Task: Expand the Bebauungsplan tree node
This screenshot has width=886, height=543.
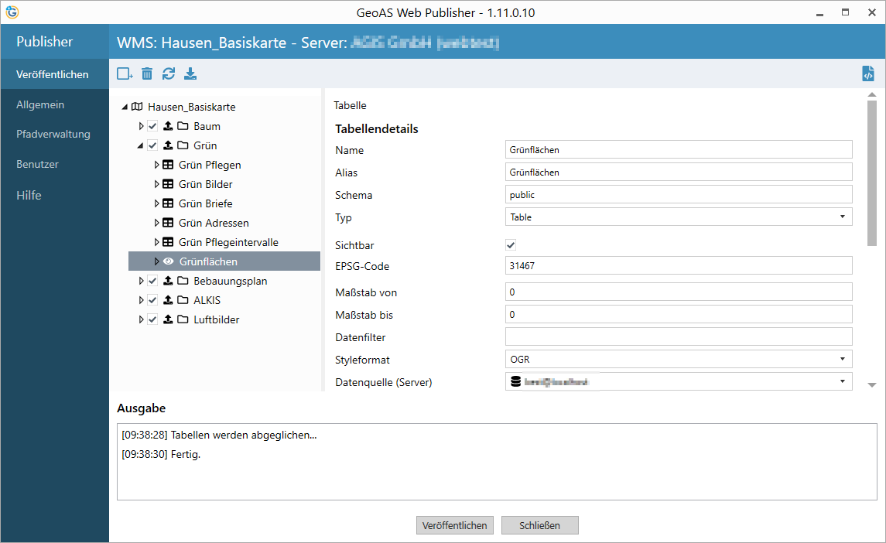Action: [x=142, y=280]
